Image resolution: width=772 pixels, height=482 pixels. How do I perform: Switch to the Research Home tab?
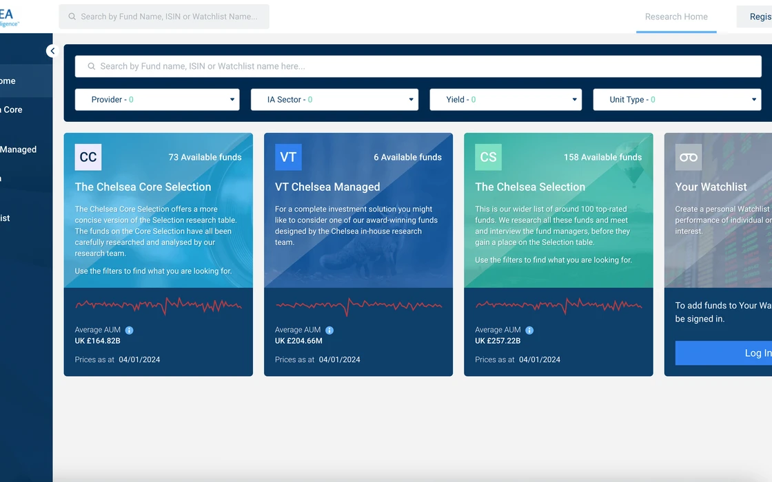676,17
